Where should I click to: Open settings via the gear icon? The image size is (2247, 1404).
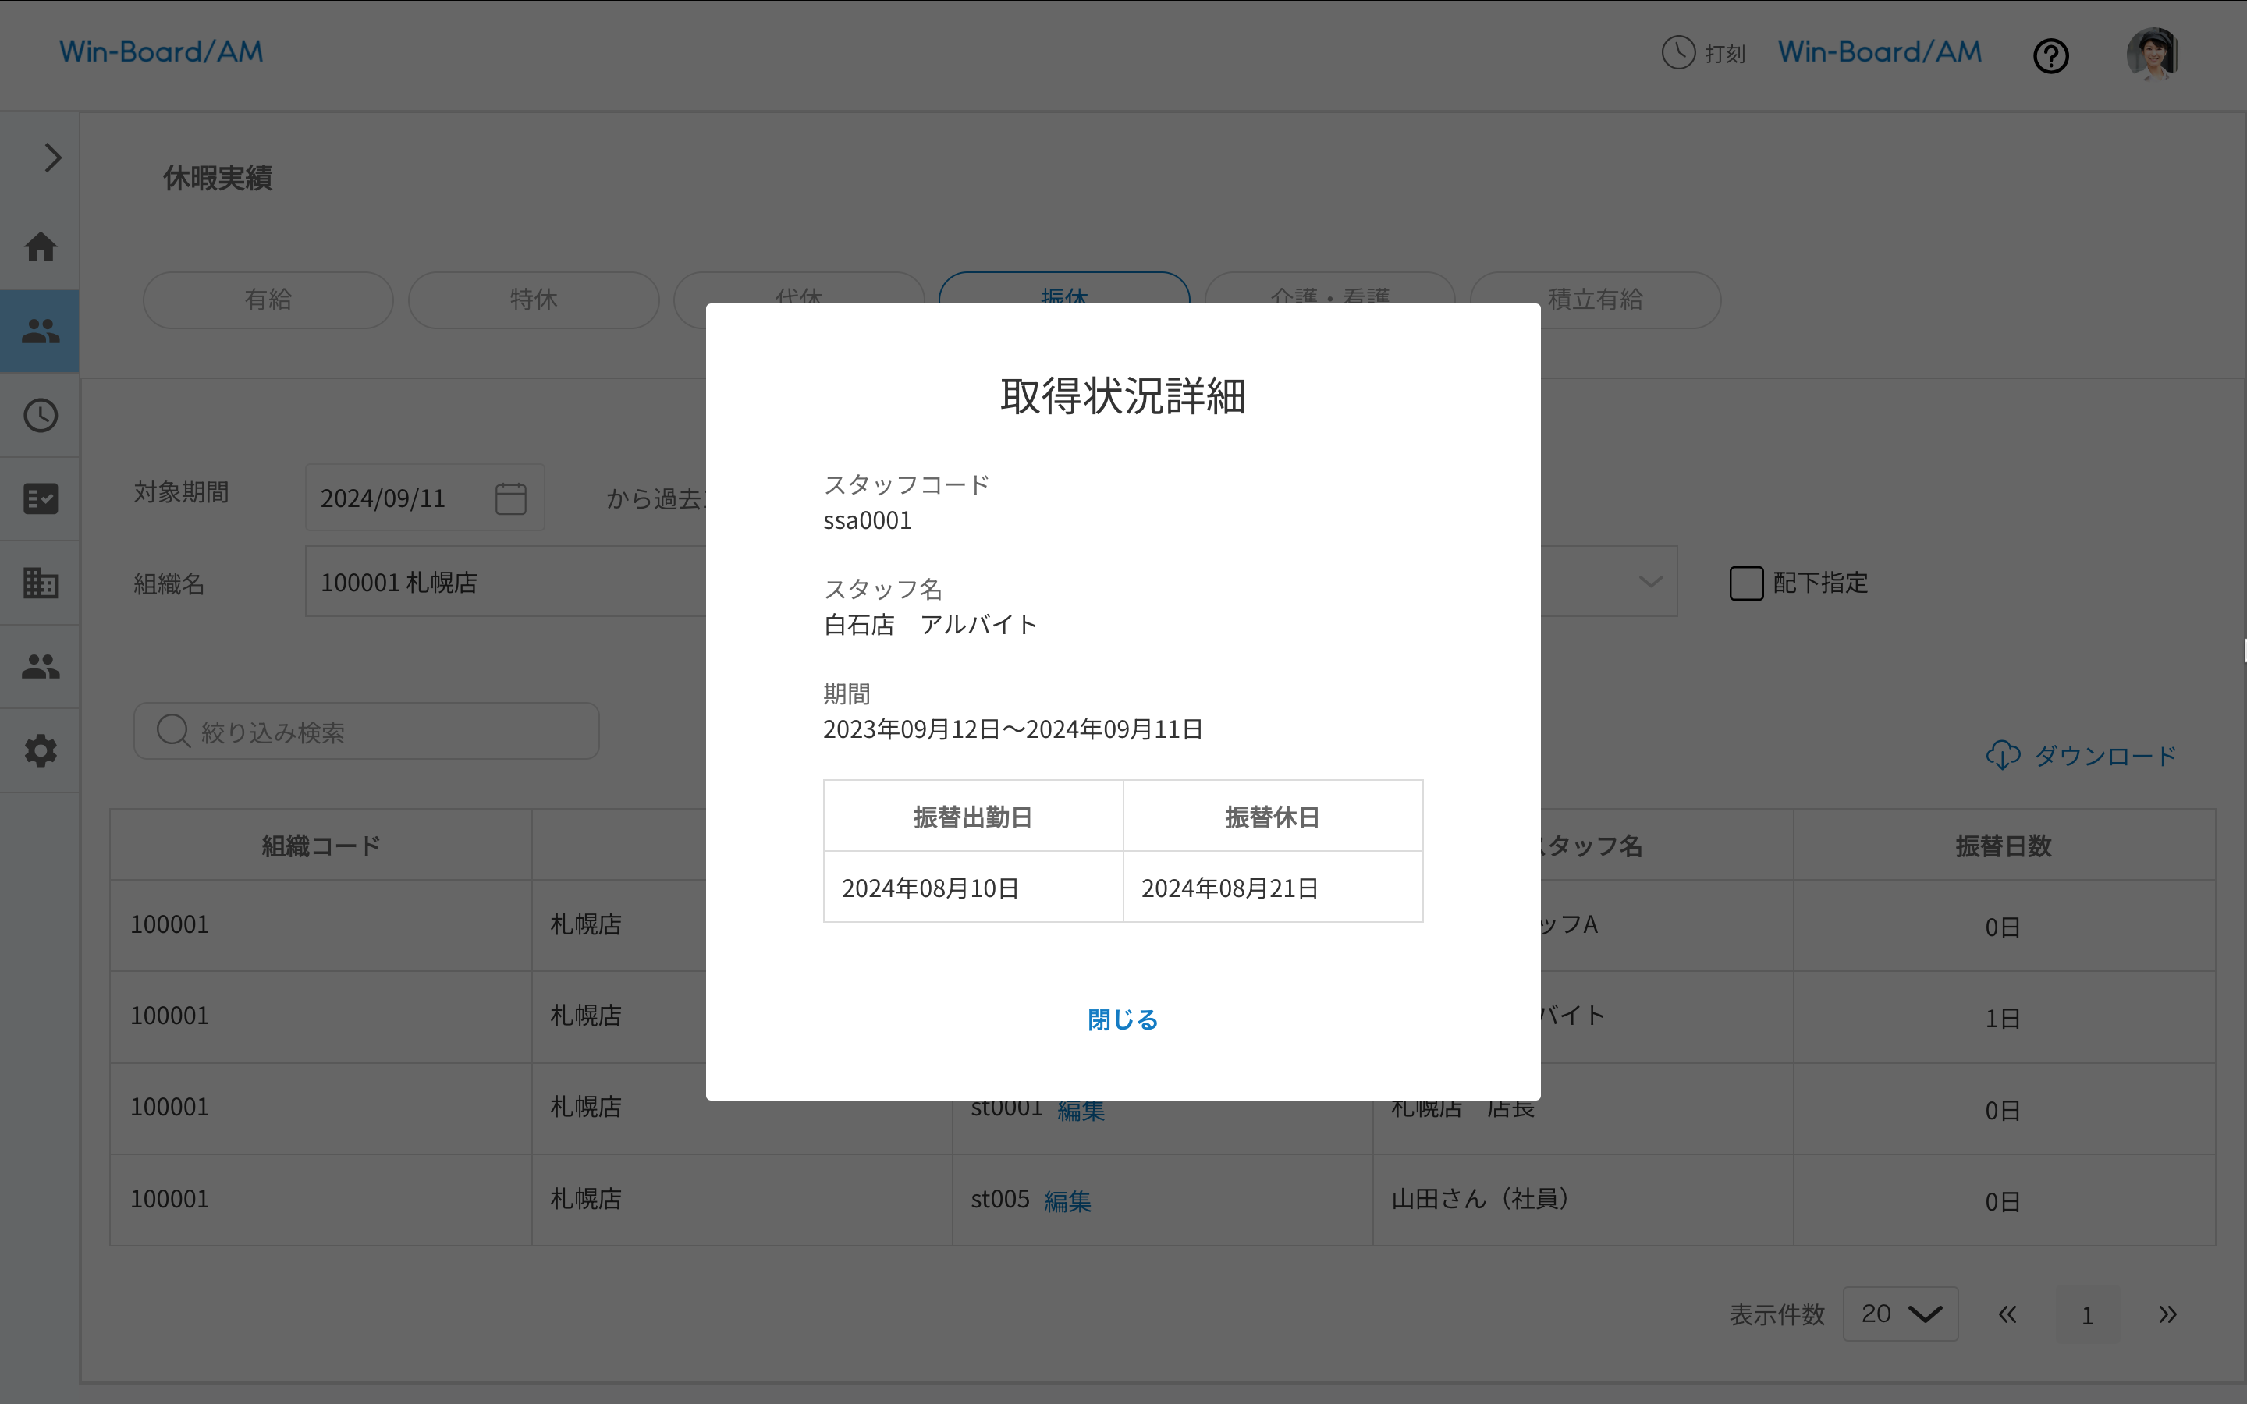coord(40,750)
